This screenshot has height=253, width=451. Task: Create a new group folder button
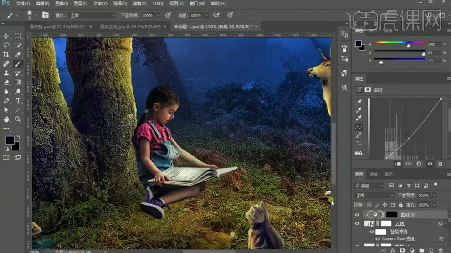[422, 250]
